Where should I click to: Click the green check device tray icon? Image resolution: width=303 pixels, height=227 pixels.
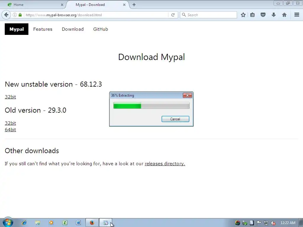[245, 223]
